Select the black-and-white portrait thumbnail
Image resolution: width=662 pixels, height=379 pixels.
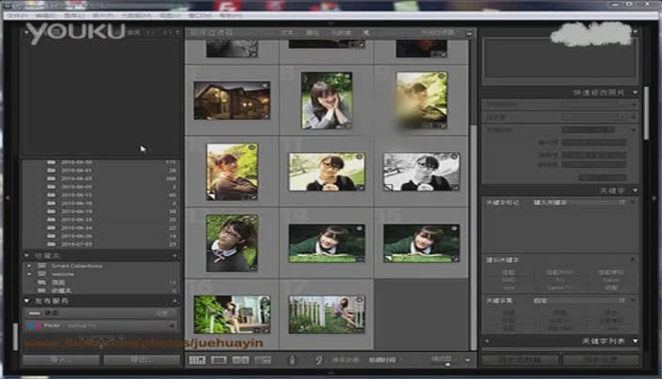[421, 172]
